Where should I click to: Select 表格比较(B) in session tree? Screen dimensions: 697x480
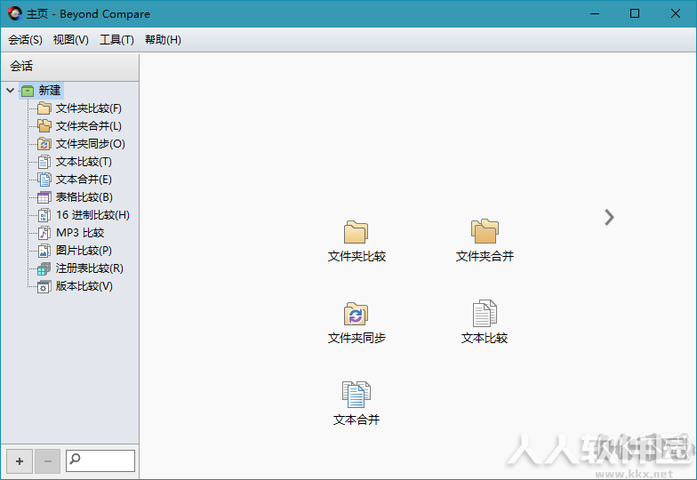coord(84,197)
